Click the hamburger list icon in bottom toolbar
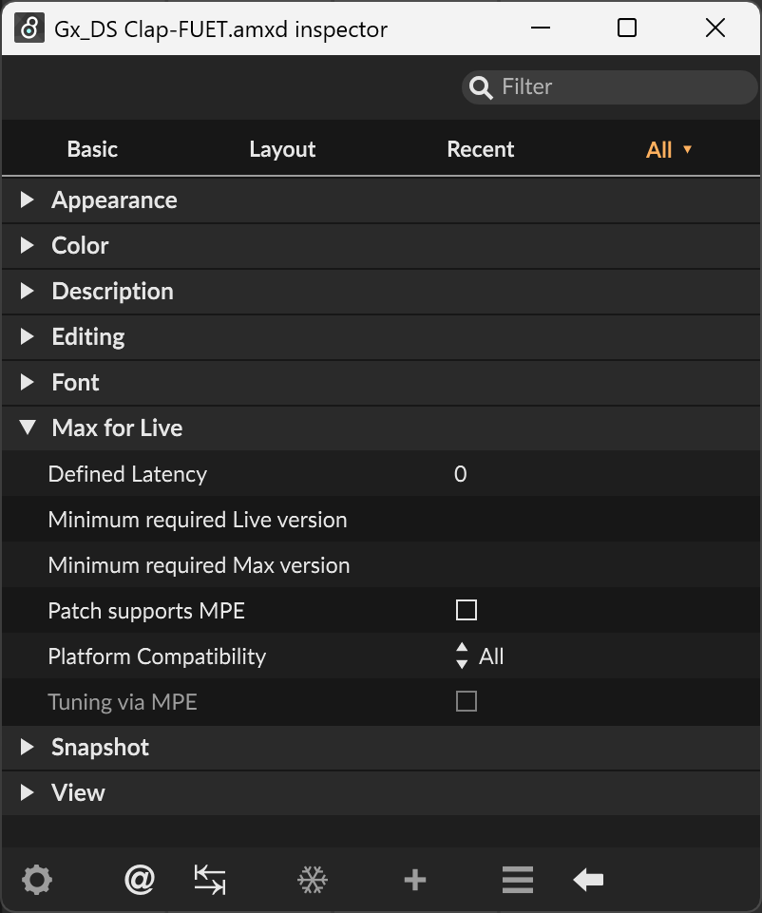 coord(518,879)
